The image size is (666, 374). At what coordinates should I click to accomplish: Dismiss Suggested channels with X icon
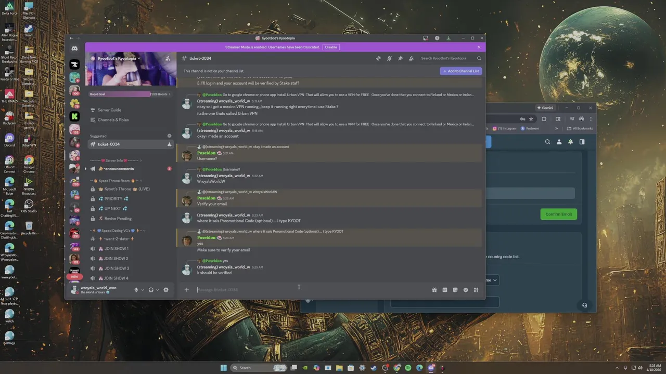pyautogui.click(x=169, y=136)
